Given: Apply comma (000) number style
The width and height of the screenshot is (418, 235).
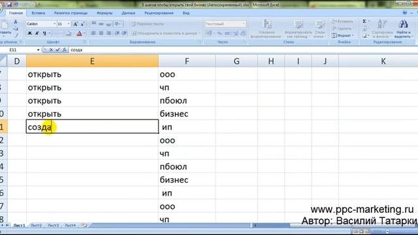Looking at the screenshot, I should (x=227, y=33).
